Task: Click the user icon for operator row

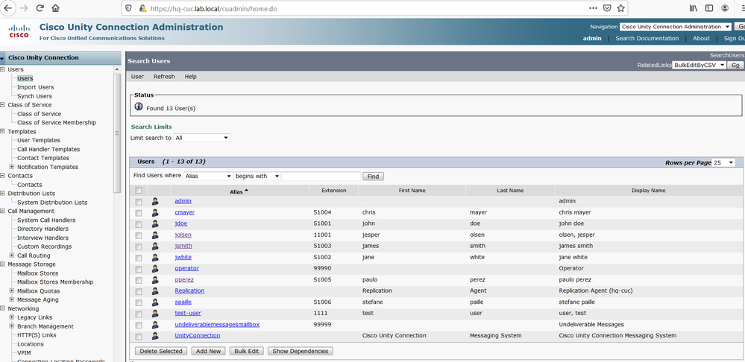Action: (x=155, y=269)
